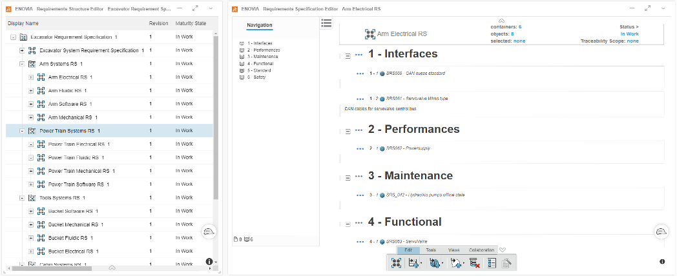677x276 pixels.
Task: Go to 6 - Safety in Navigation
Action: point(256,77)
